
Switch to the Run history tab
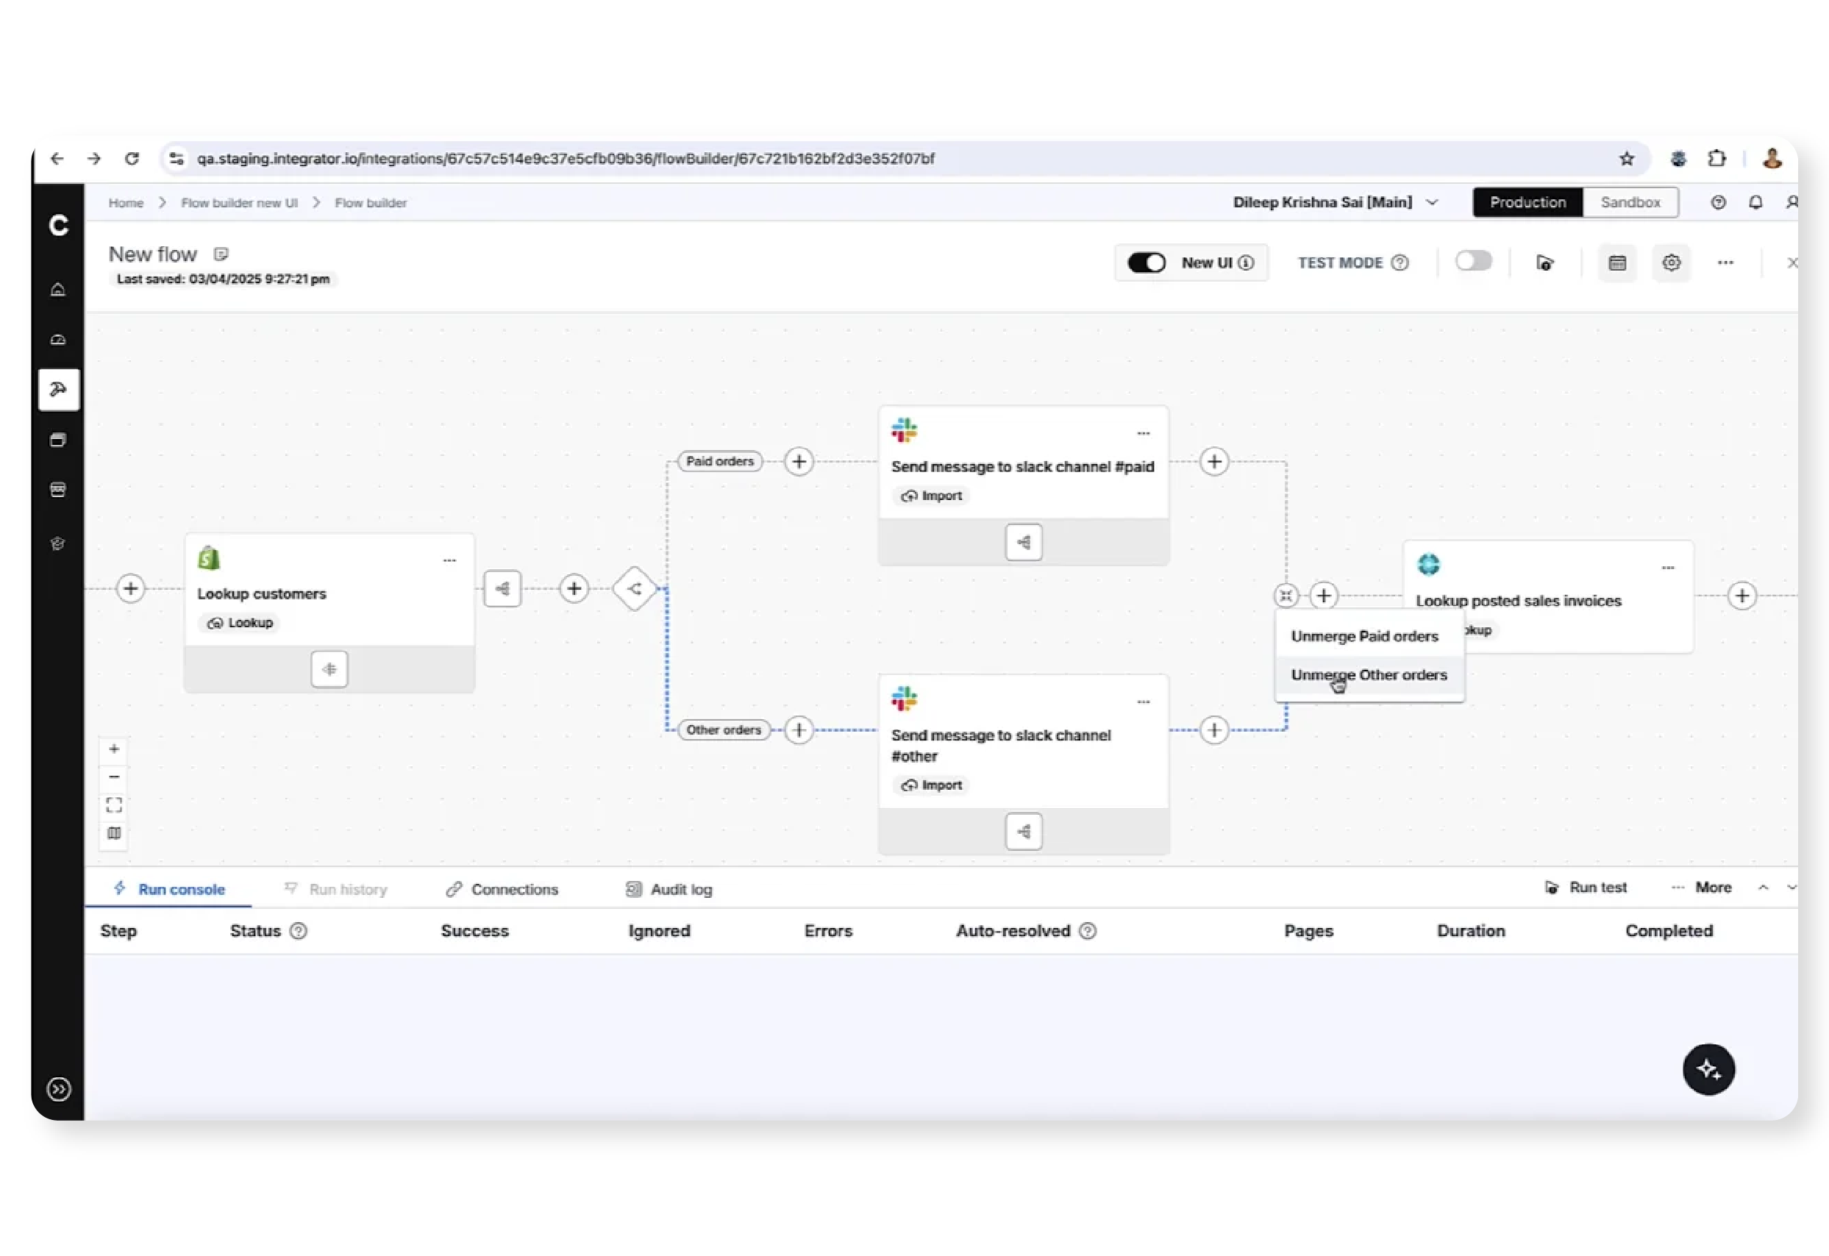(x=346, y=889)
